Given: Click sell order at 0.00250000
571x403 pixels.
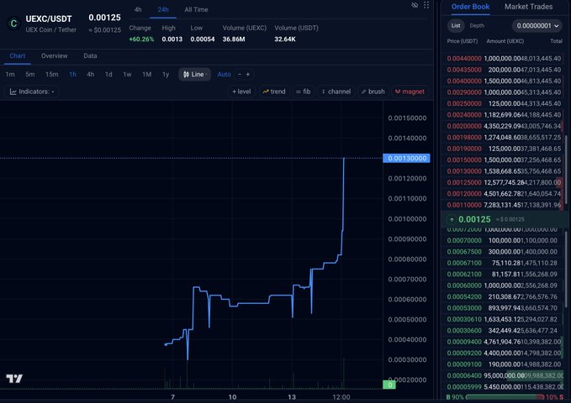Looking at the screenshot, I should pos(504,103).
